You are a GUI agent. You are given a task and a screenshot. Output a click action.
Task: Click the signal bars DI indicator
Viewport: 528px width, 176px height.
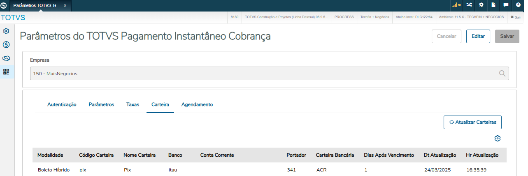click(x=456, y=5)
